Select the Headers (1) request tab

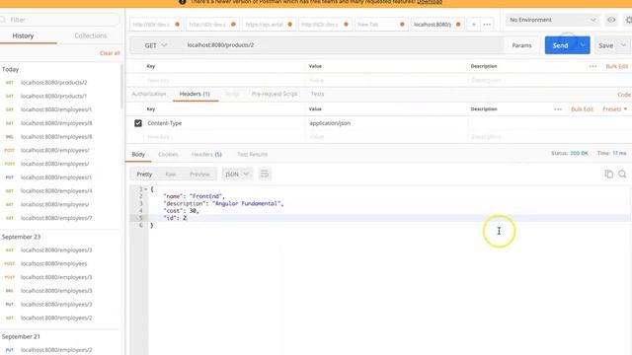pyautogui.click(x=195, y=94)
